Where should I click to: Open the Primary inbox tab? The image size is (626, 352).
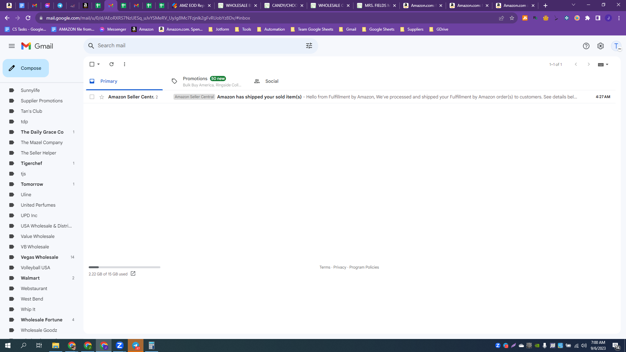coord(124,81)
